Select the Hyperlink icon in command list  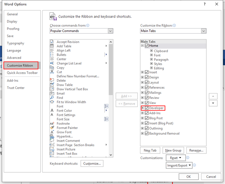click(52, 136)
